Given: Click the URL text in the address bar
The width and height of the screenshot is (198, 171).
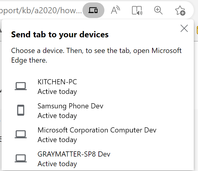Looking at the screenshot, I should [40, 11].
